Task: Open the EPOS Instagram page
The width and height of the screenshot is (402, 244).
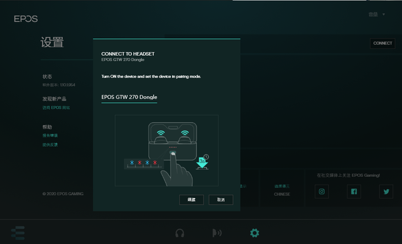Action: (x=322, y=191)
